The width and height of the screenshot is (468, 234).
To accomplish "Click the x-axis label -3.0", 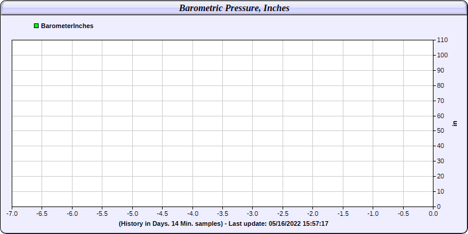I will (x=253, y=214).
